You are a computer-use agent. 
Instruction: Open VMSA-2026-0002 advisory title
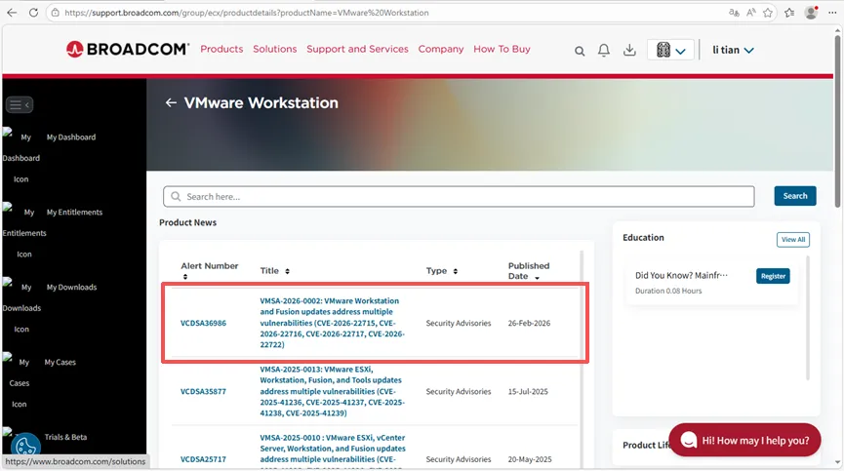tap(332, 323)
